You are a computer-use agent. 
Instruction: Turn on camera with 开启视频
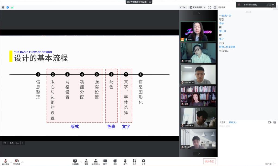point(17,162)
